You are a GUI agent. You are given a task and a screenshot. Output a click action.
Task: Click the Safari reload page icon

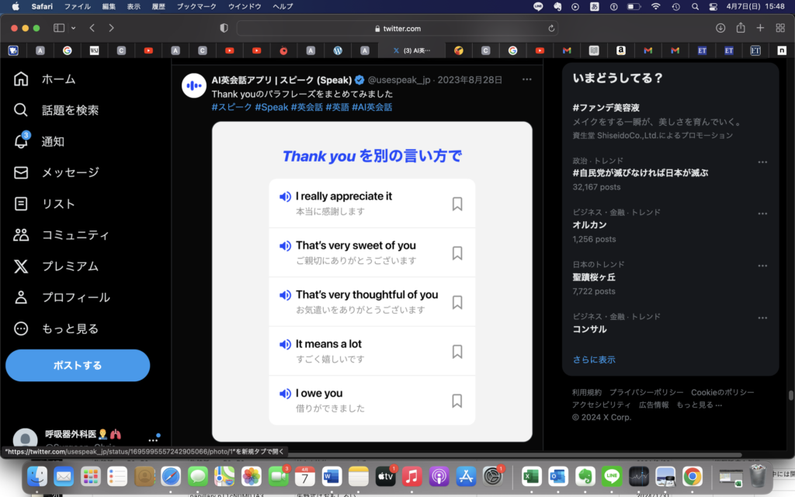point(552,28)
